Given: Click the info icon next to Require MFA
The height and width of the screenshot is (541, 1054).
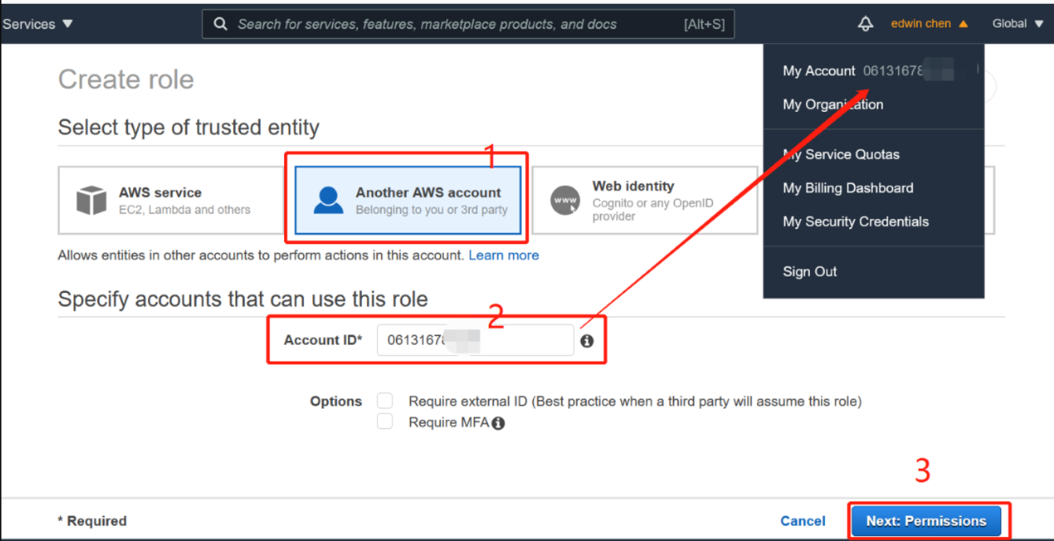Looking at the screenshot, I should click(498, 423).
